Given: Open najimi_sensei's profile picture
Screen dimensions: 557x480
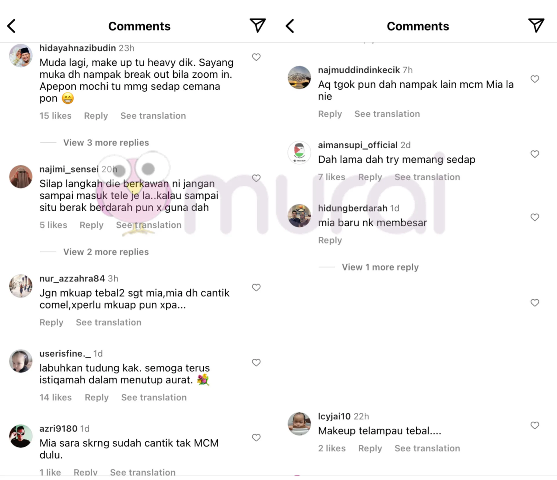Looking at the screenshot, I should pos(21,177).
